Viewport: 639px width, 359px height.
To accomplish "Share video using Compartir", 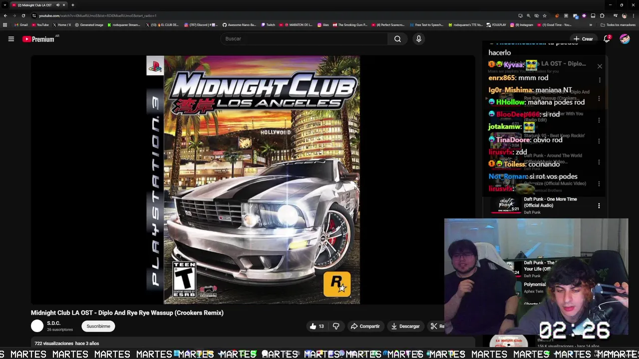I will 365,326.
